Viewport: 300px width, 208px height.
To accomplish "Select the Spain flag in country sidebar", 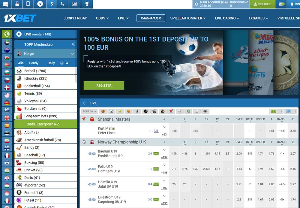I will pyautogui.click(x=7, y=125).
